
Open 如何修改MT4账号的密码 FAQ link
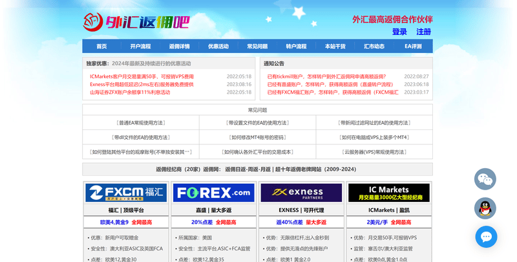coord(257,137)
